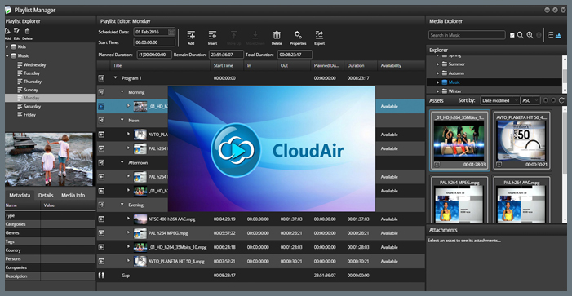Switch assets to list view
The image size is (572, 296).
pyautogui.click(x=551, y=35)
